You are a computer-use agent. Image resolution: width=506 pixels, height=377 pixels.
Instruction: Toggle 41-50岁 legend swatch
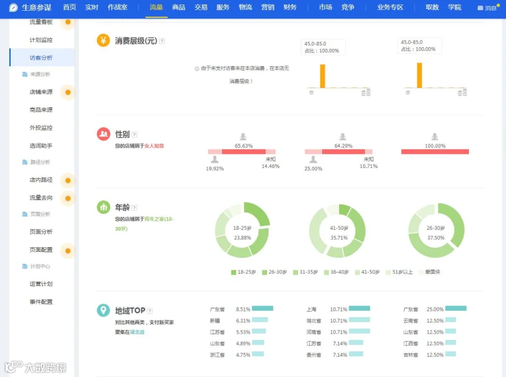357,272
